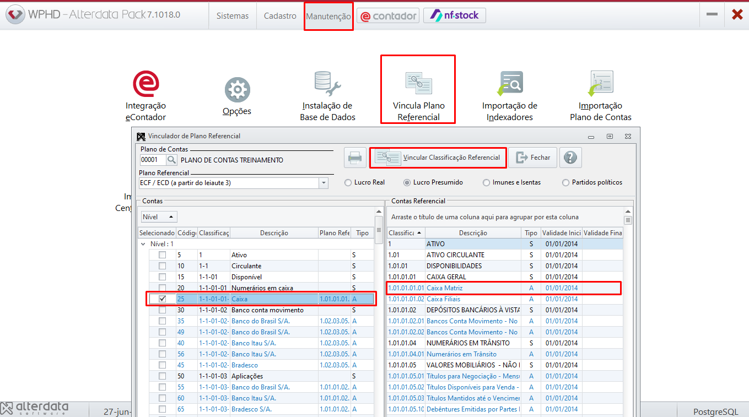Open the Manutenção menu
Screen dimensions: 749x417
[328, 16]
